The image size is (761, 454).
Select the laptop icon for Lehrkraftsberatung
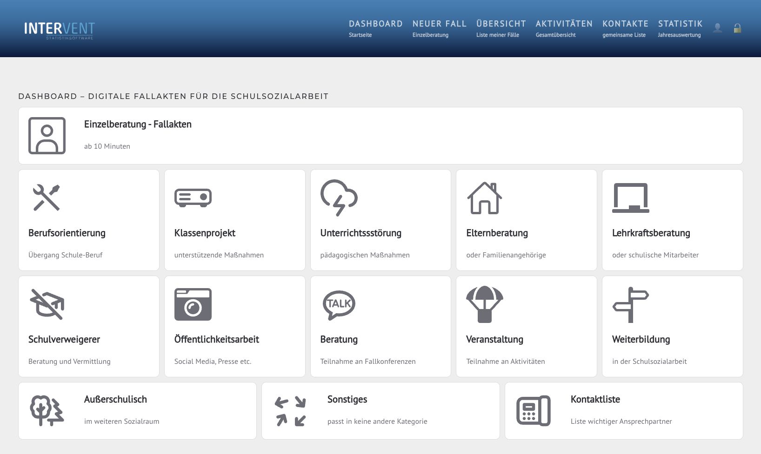[631, 197]
